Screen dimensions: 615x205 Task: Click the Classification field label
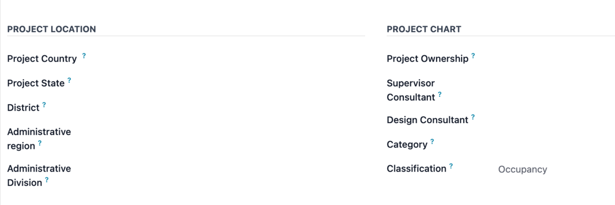(416, 169)
